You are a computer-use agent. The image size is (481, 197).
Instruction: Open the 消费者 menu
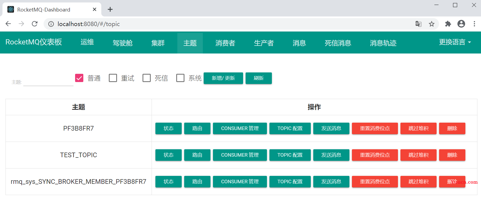225,43
